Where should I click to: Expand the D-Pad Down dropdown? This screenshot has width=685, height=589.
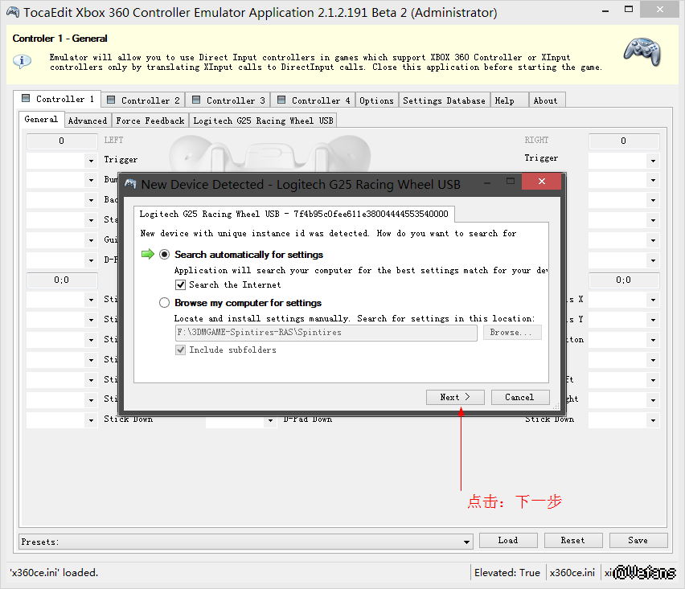click(270, 420)
